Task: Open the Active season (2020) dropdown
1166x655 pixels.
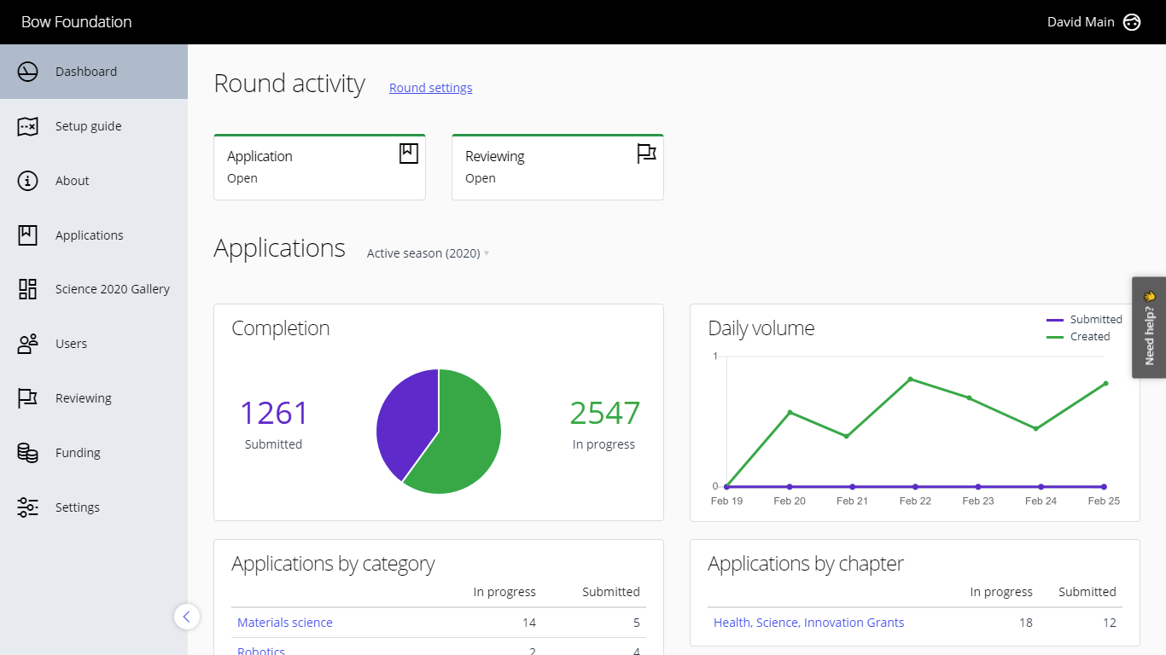Action: coord(428,253)
